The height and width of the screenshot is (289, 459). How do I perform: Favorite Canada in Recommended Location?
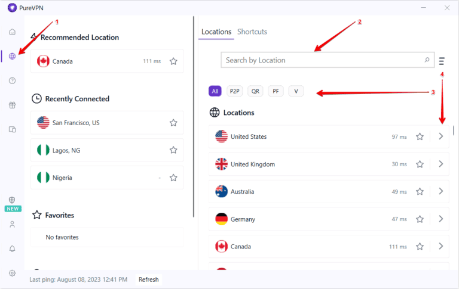click(x=173, y=61)
